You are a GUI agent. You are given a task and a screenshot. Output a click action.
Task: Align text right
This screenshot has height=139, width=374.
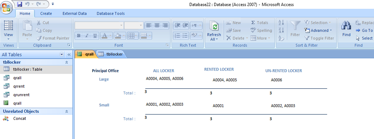[x=165, y=25]
